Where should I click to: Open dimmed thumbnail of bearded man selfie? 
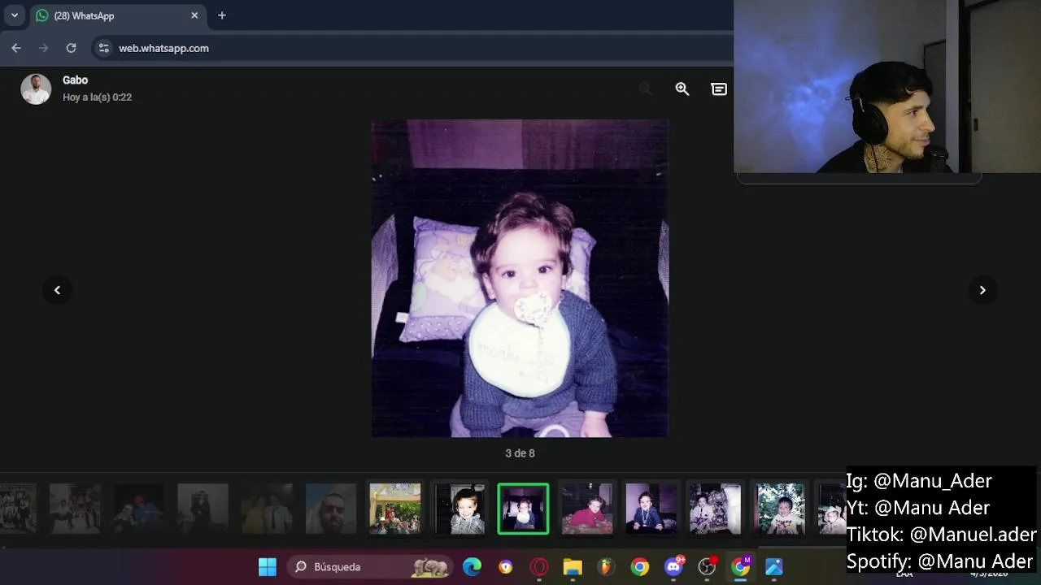coord(331,509)
